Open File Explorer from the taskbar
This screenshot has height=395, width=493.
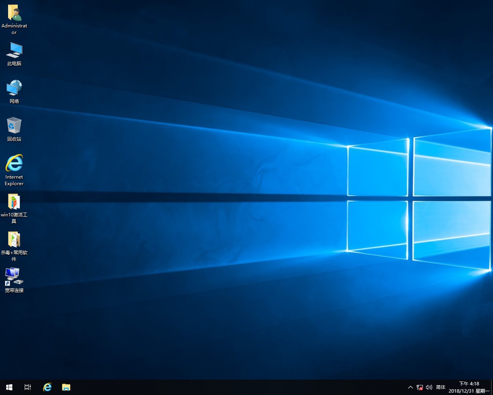(66, 387)
